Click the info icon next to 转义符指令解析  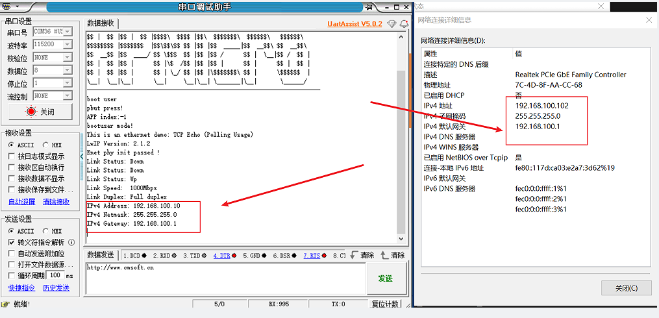pyautogui.click(x=71, y=242)
